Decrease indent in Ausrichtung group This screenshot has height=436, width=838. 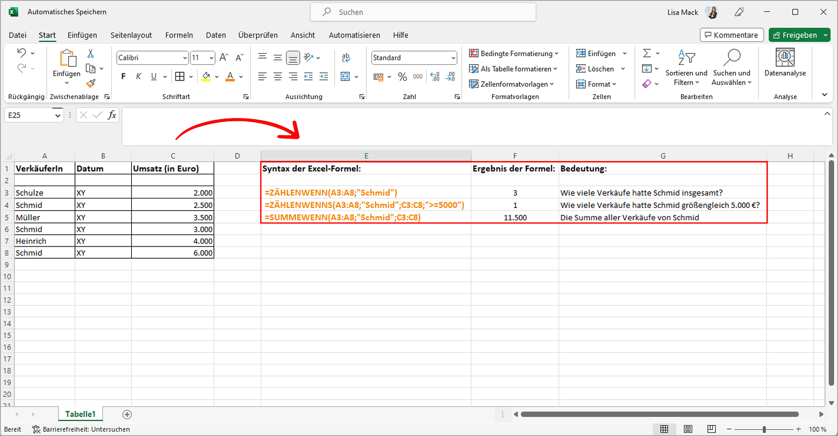pos(308,77)
